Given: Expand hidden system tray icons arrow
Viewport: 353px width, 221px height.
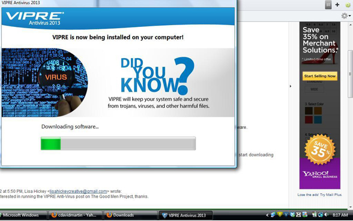Looking at the screenshot, I should [267, 215].
